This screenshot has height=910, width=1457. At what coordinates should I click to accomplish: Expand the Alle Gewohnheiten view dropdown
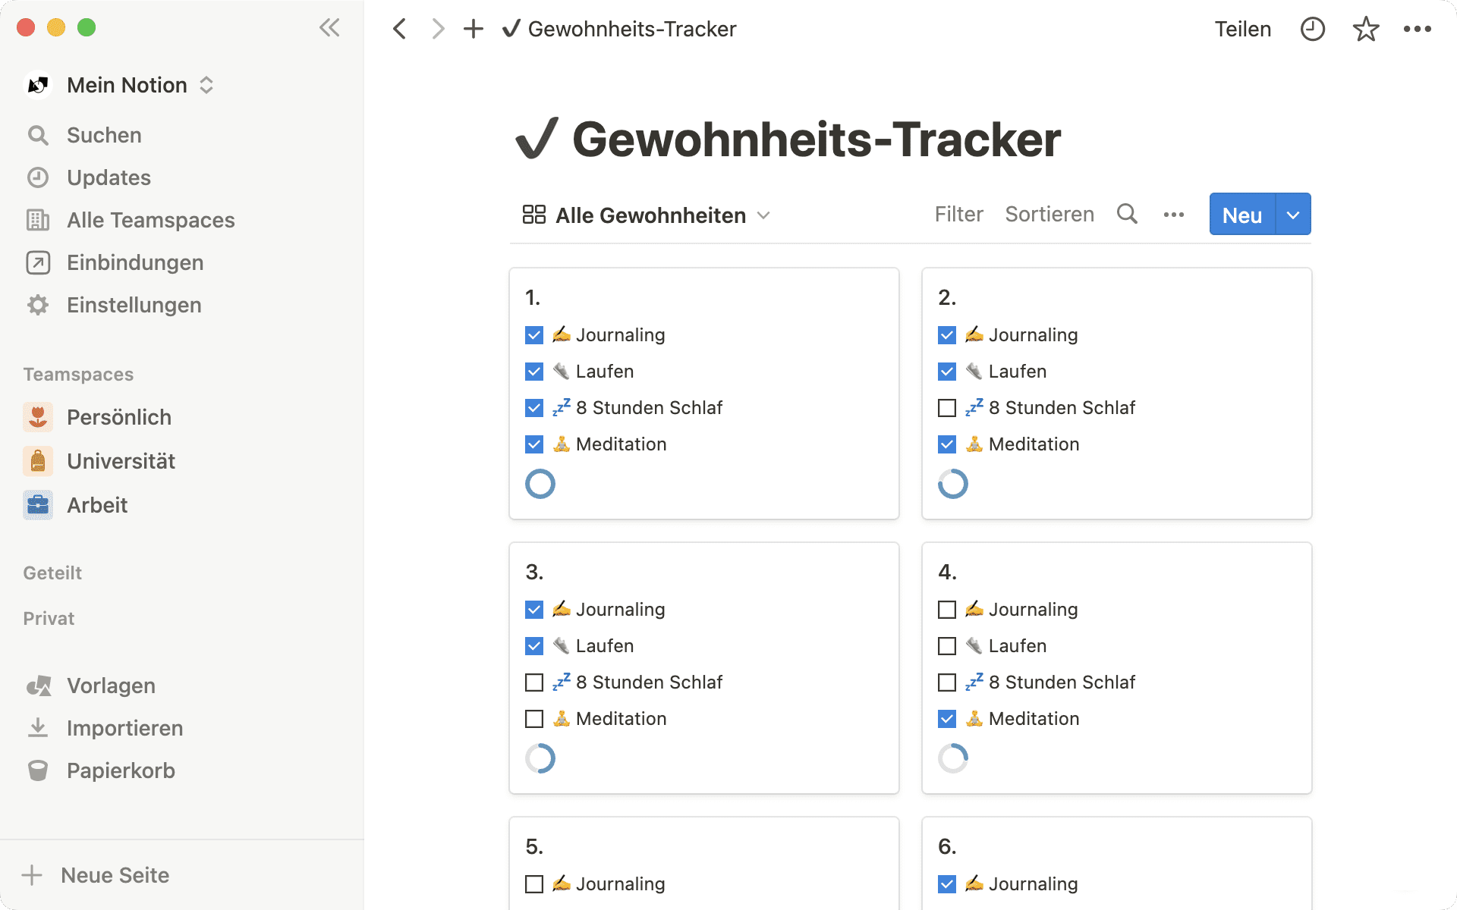tap(763, 215)
